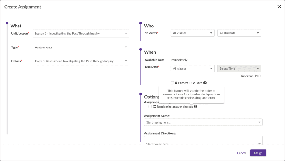Screen dimensions: 285x161
Task: Click the 'Timezone: PDT' text
Action: [x=251, y=76]
